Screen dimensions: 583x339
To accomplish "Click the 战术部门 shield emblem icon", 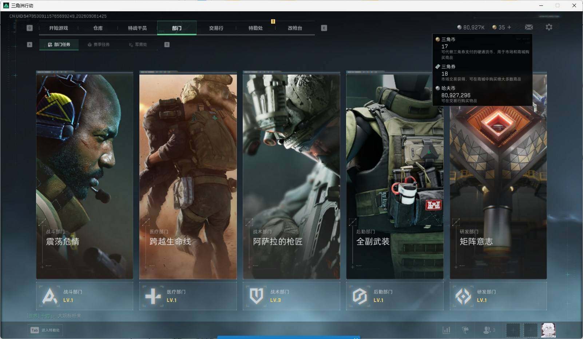I will (256, 296).
